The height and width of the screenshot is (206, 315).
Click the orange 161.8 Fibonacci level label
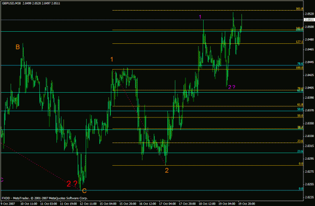[x=299, y=9]
